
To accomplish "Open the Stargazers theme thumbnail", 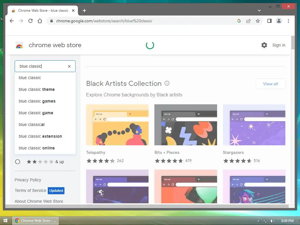I will tap(254, 125).
